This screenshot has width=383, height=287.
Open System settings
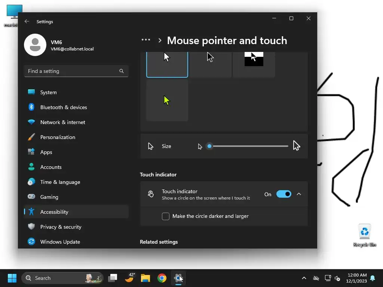coord(76,92)
